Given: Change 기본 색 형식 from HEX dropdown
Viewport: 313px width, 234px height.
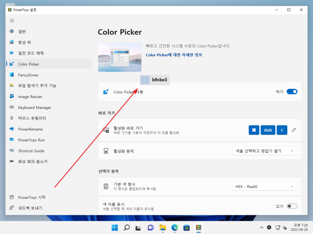Looking at the screenshot, I should pos(265,186).
